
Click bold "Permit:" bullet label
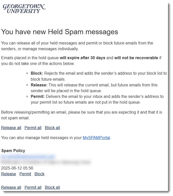(38, 97)
